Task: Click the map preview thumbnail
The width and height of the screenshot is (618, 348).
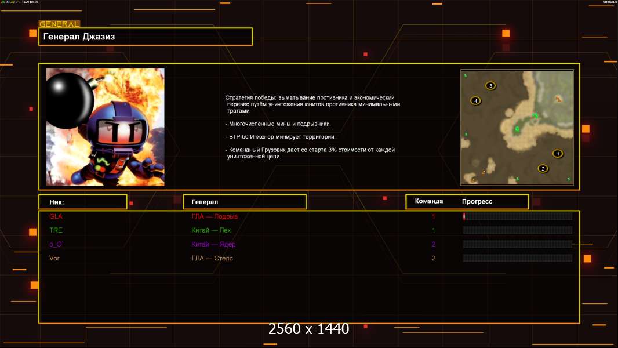Action: pos(517,127)
